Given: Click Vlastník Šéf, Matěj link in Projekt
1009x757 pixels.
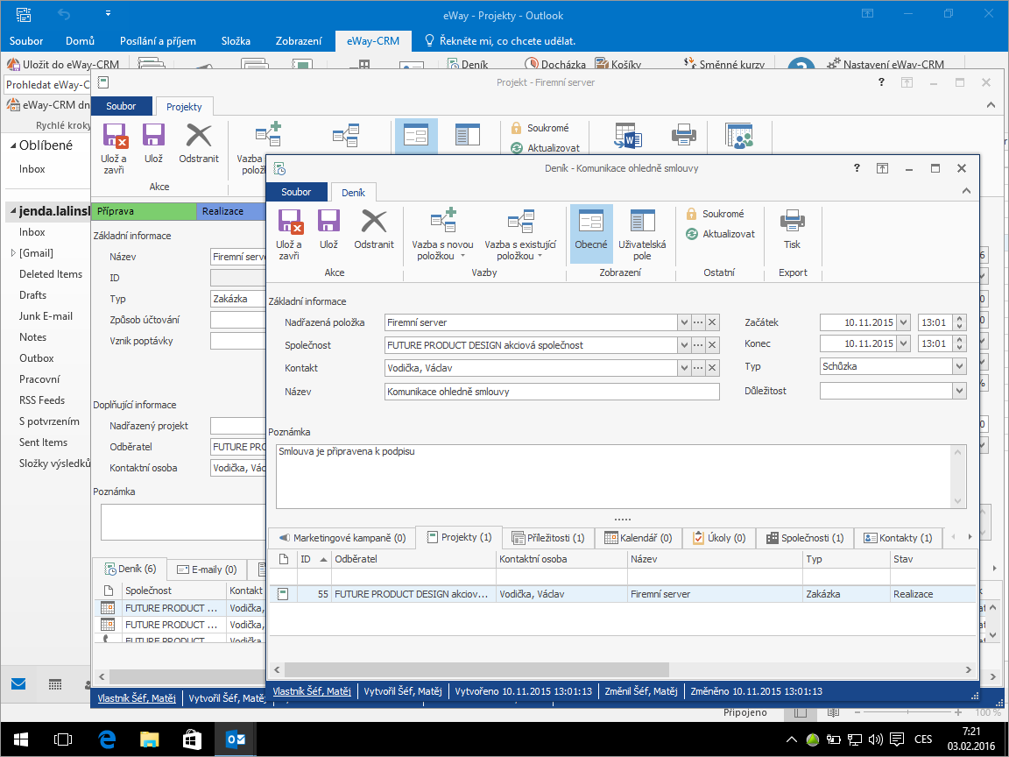Looking at the screenshot, I should click(137, 697).
